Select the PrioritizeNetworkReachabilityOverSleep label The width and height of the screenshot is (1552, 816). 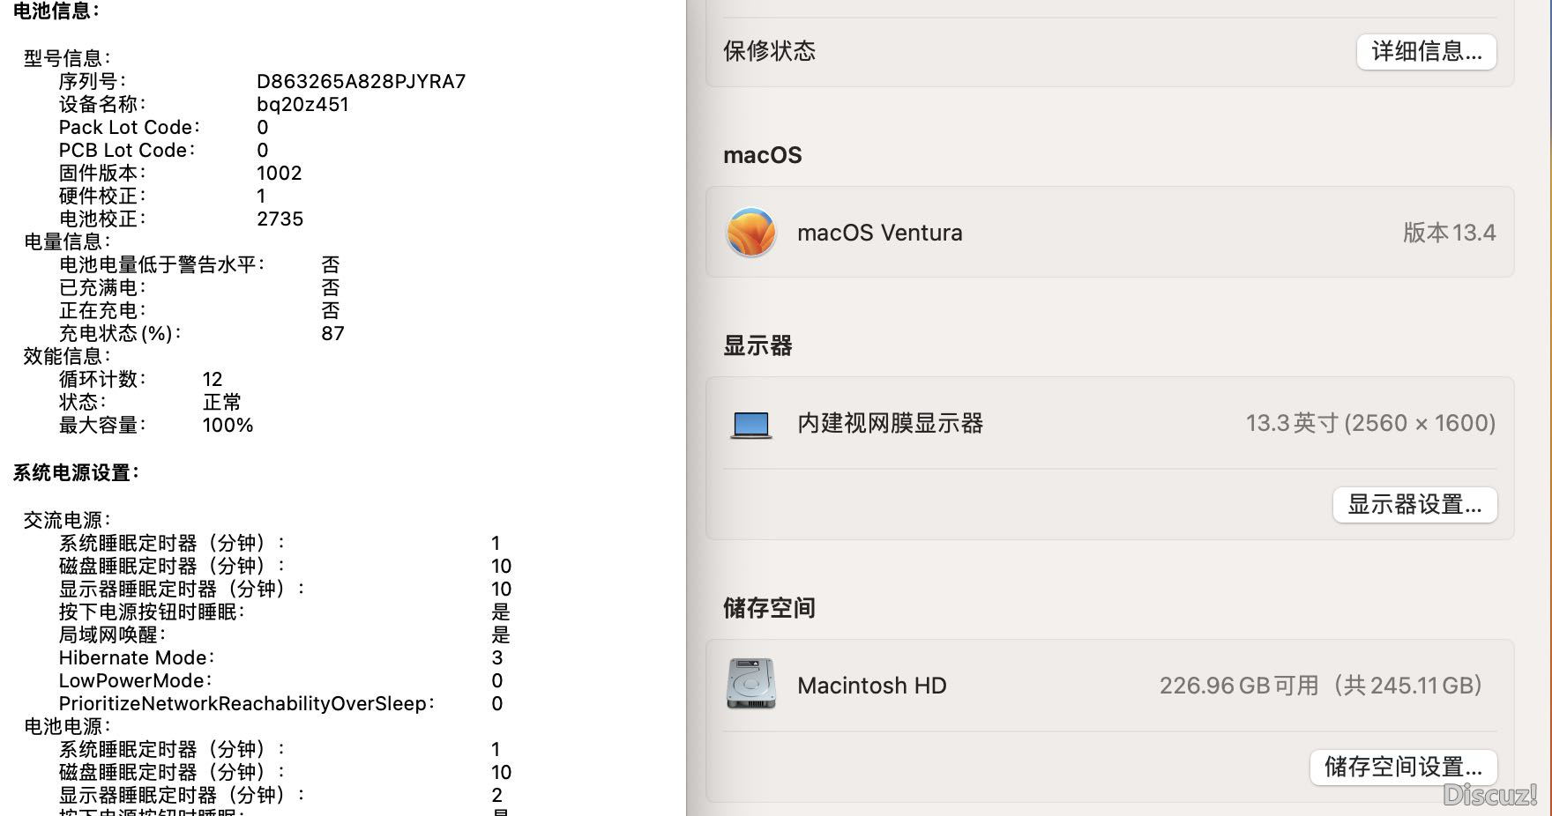[x=246, y=703]
